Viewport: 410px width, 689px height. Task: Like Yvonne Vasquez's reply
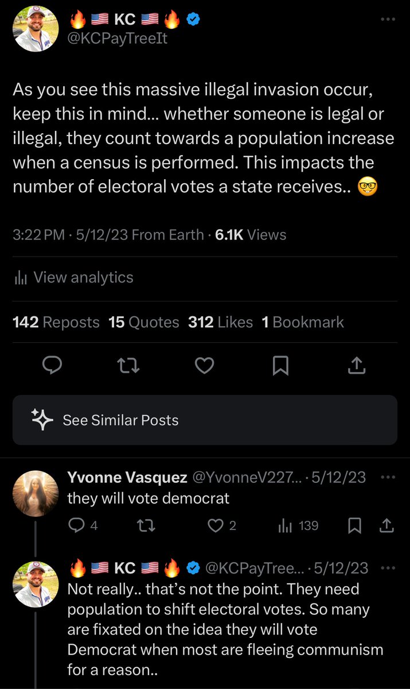pyautogui.click(x=216, y=525)
